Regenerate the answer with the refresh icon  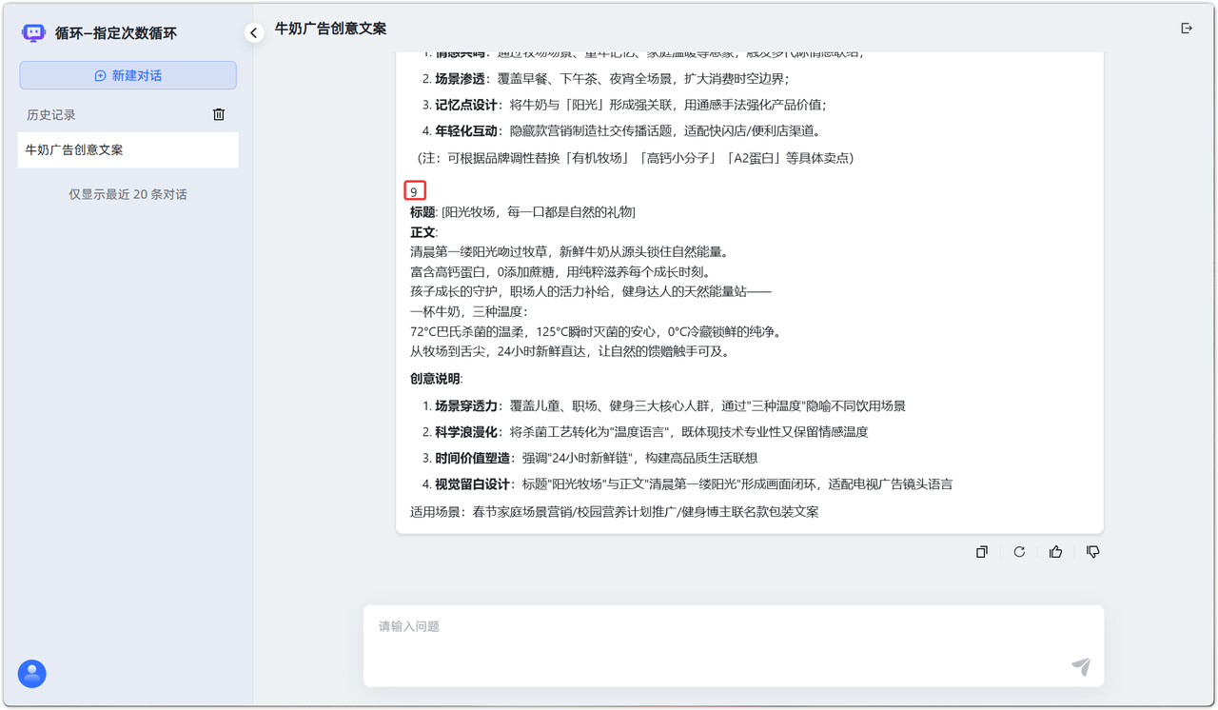tap(1019, 552)
